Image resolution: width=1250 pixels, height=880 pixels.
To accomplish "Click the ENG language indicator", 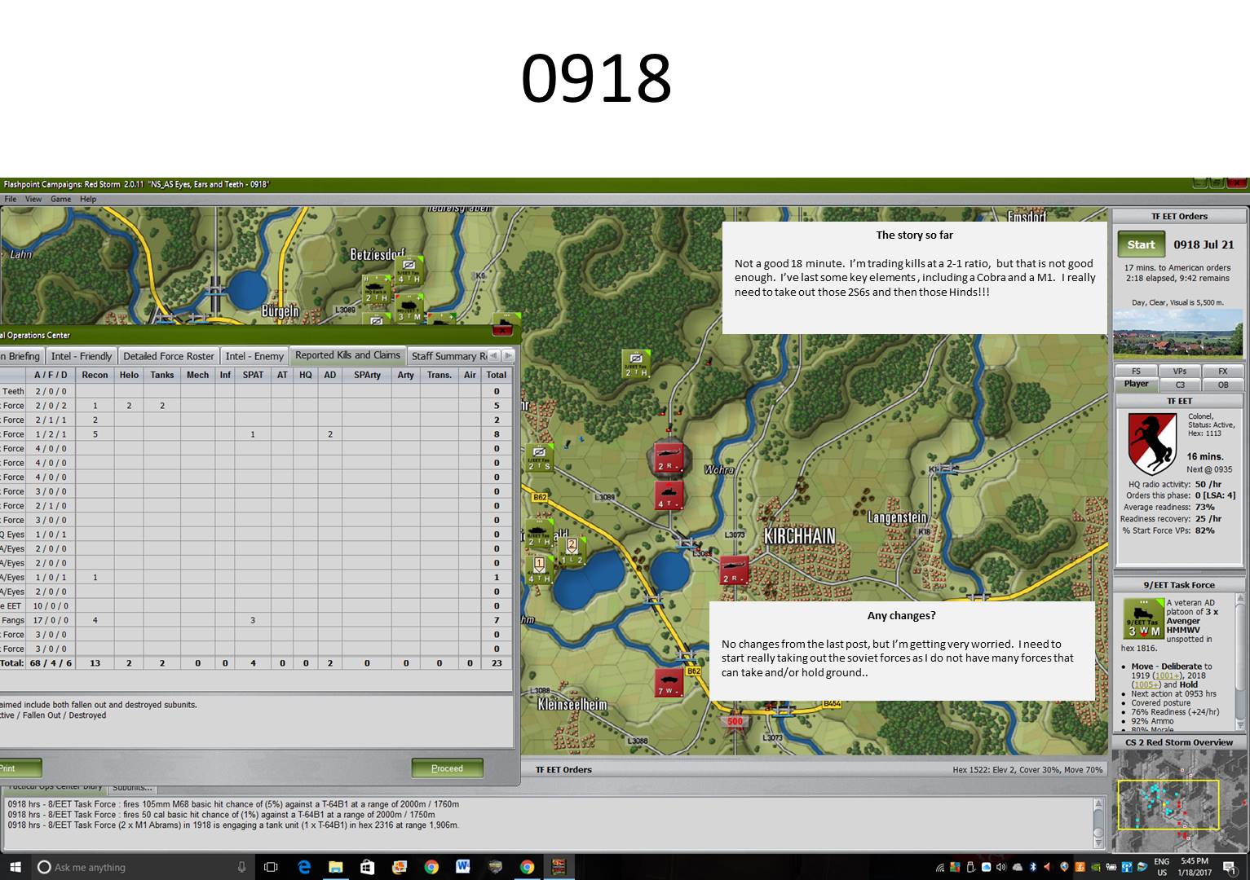I will 1161,867.
